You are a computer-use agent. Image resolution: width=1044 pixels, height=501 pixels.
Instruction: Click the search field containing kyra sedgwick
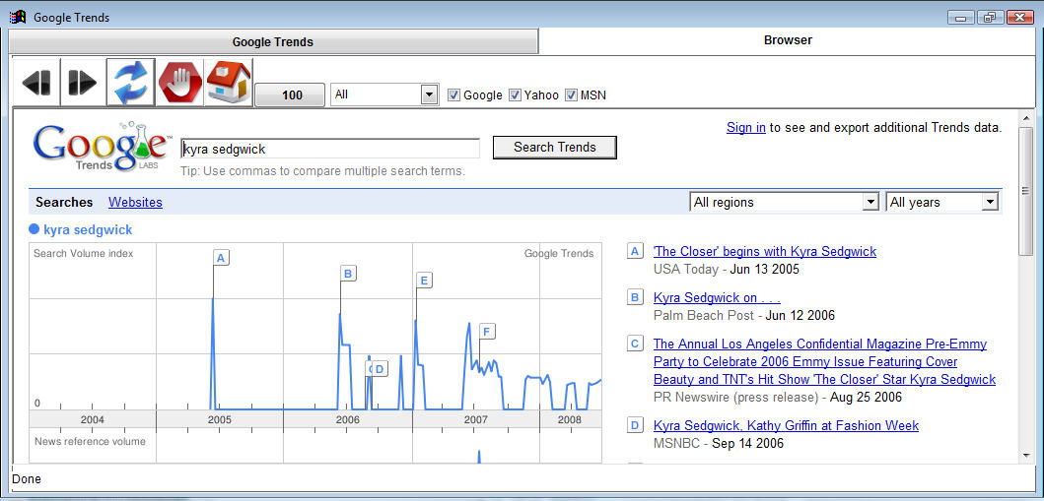tap(330, 149)
